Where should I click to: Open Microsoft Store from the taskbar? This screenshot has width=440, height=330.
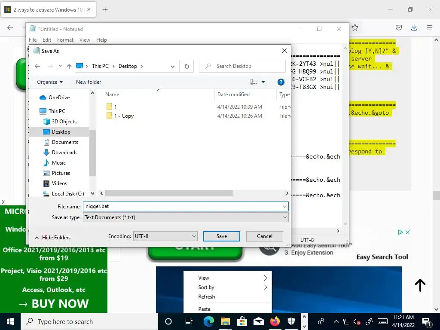click(242, 321)
